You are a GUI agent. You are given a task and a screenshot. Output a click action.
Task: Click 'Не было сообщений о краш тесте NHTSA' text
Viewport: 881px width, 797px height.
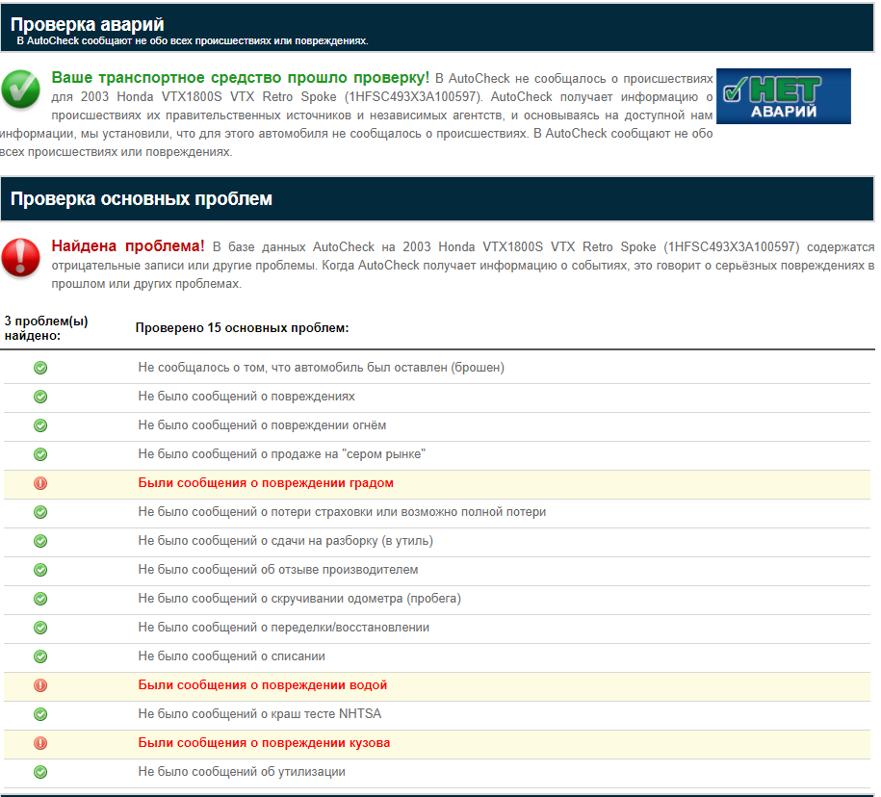[x=260, y=714]
